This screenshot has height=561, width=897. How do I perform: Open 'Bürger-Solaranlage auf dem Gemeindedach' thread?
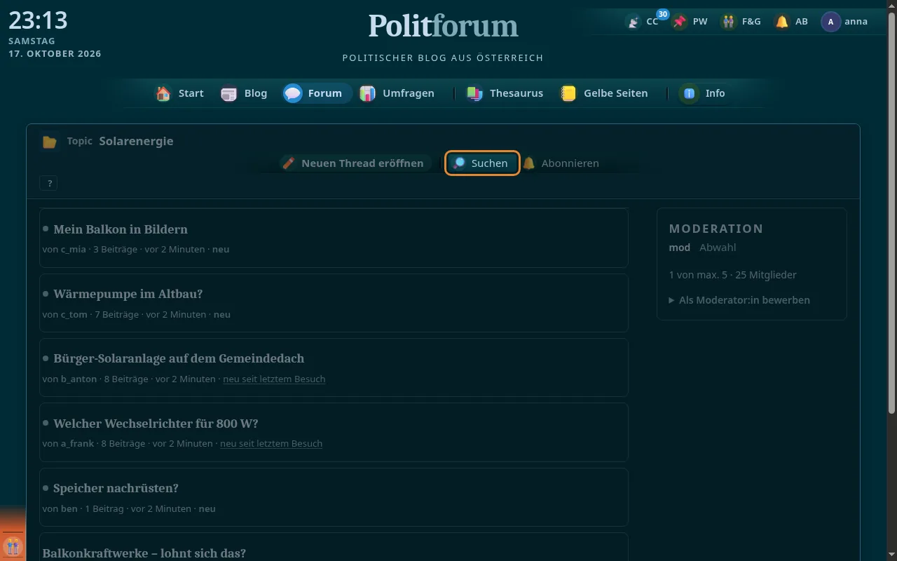coord(179,358)
